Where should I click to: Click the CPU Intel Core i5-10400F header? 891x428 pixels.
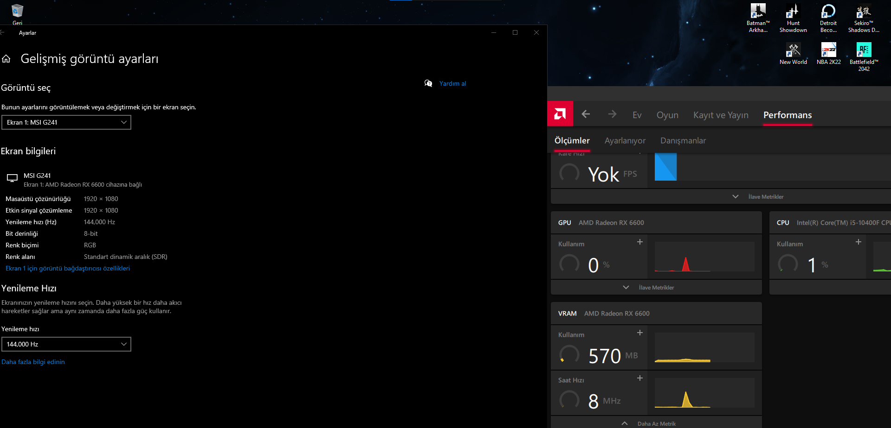(x=830, y=223)
